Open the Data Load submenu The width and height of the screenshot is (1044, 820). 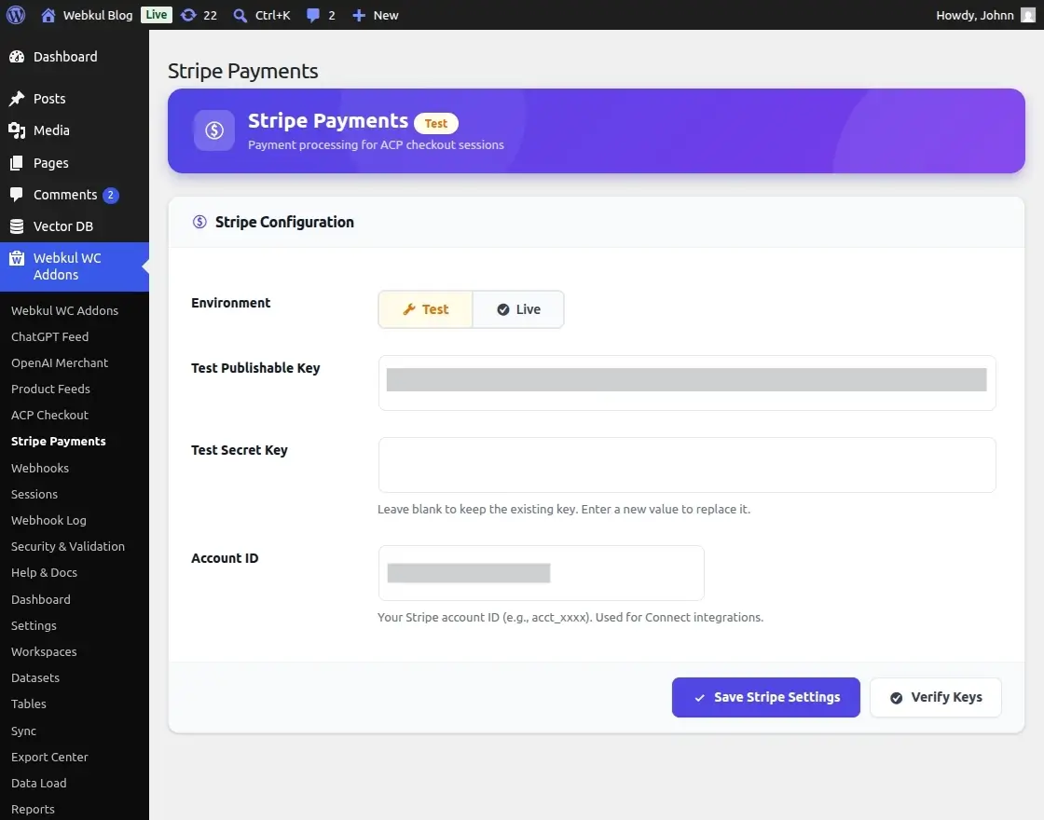pyautogui.click(x=38, y=783)
